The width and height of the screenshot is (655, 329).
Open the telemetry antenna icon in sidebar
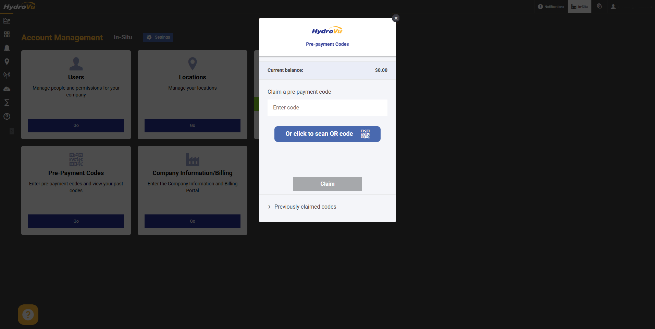(x=7, y=75)
